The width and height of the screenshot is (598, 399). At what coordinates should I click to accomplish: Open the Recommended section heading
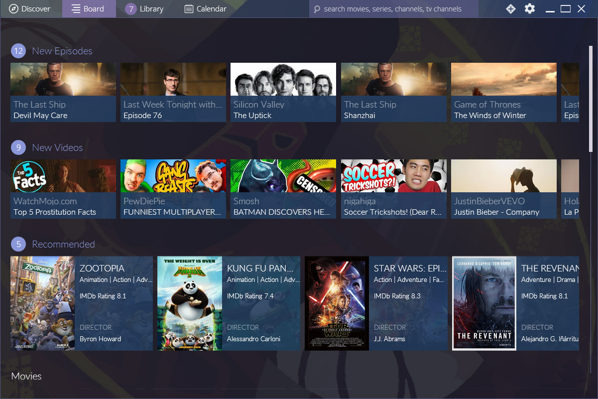pyautogui.click(x=63, y=244)
